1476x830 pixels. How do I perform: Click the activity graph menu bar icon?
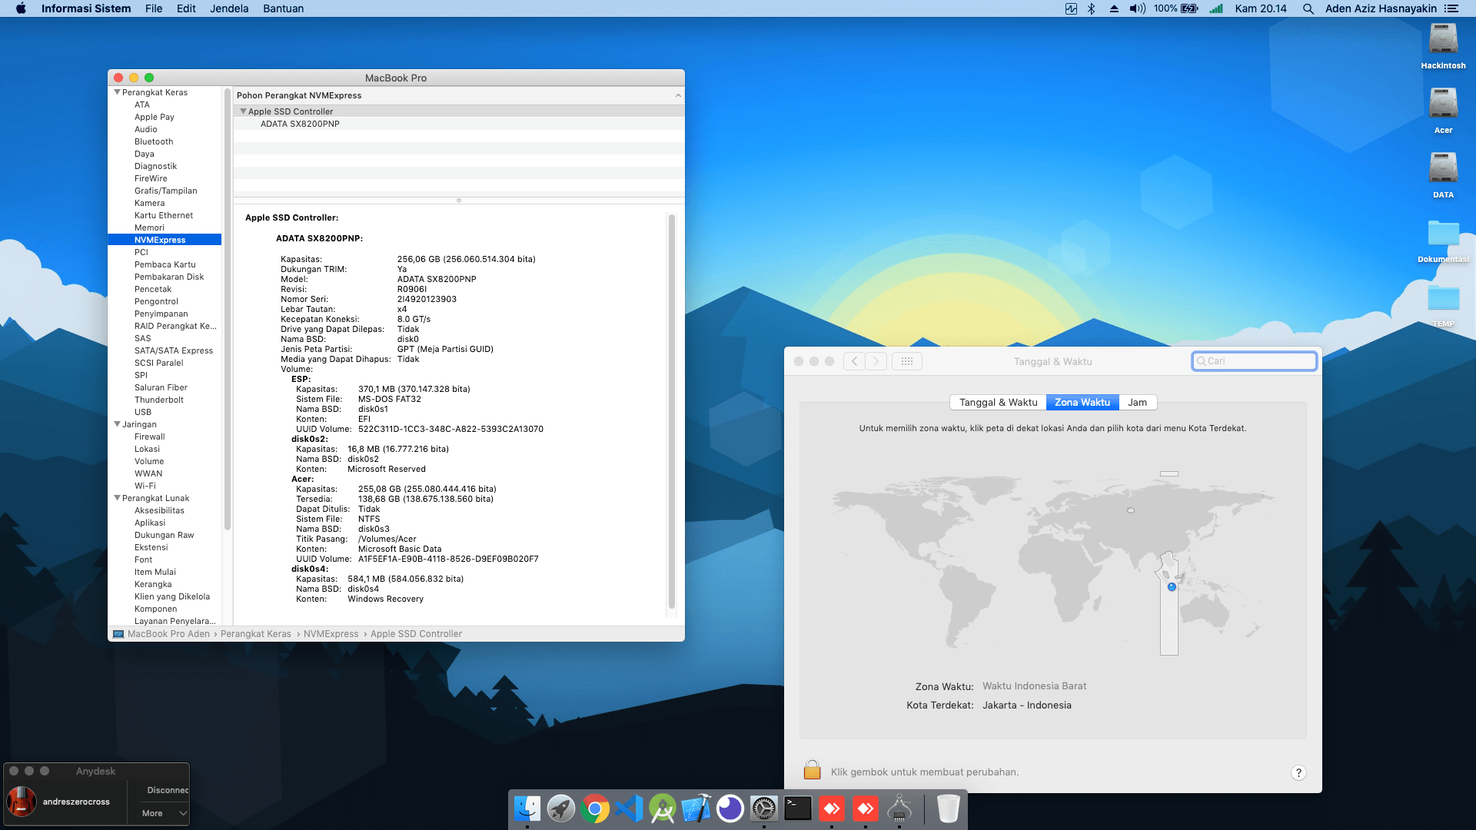(1071, 8)
